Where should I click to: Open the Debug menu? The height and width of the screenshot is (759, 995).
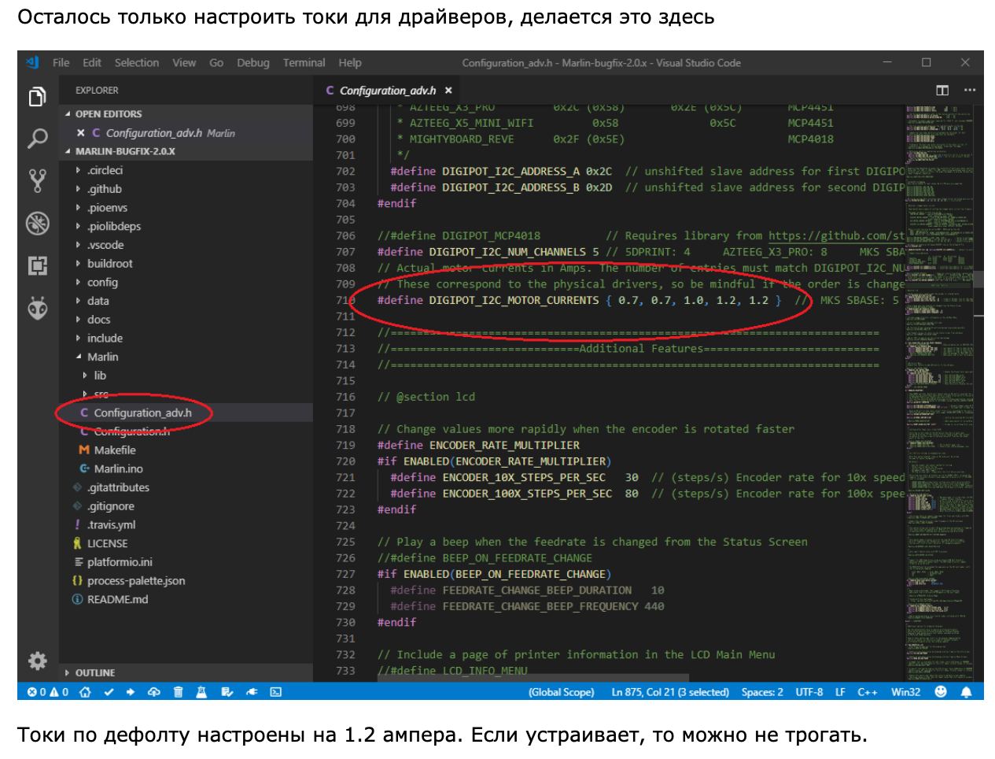[x=253, y=63]
